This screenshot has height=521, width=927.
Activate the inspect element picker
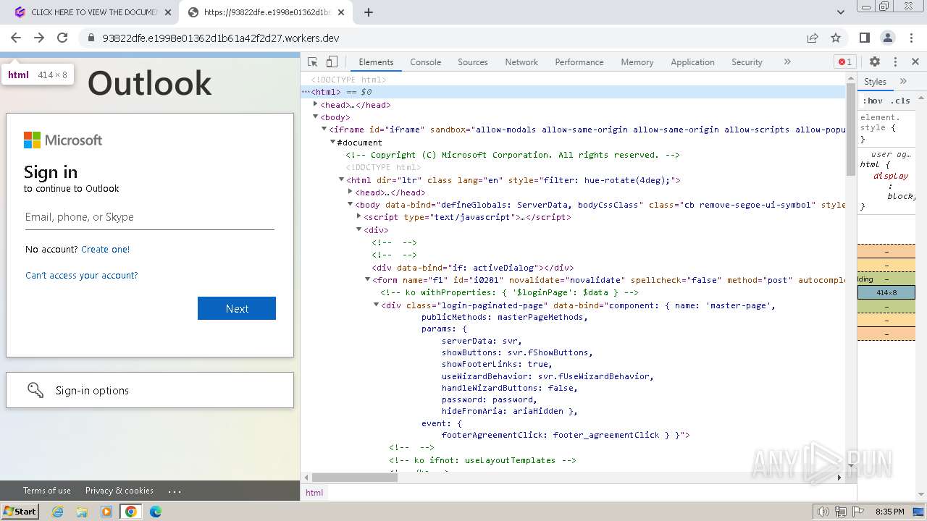click(313, 62)
